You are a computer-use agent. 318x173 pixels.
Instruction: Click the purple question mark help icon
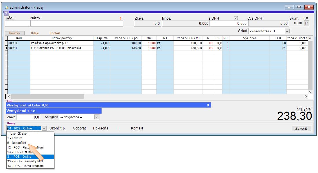pyautogui.click(x=6, y=13)
